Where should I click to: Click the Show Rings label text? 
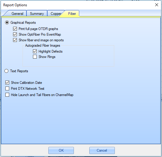pos(47,57)
